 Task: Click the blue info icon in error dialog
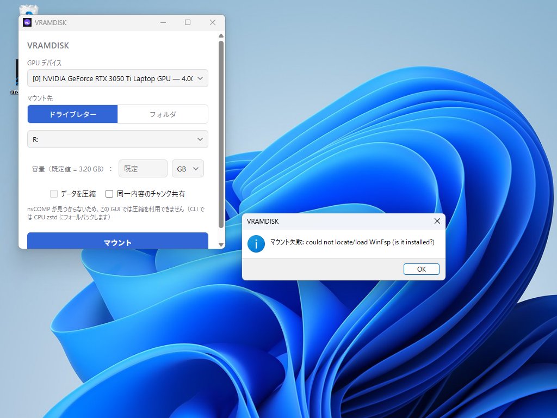pyautogui.click(x=256, y=244)
